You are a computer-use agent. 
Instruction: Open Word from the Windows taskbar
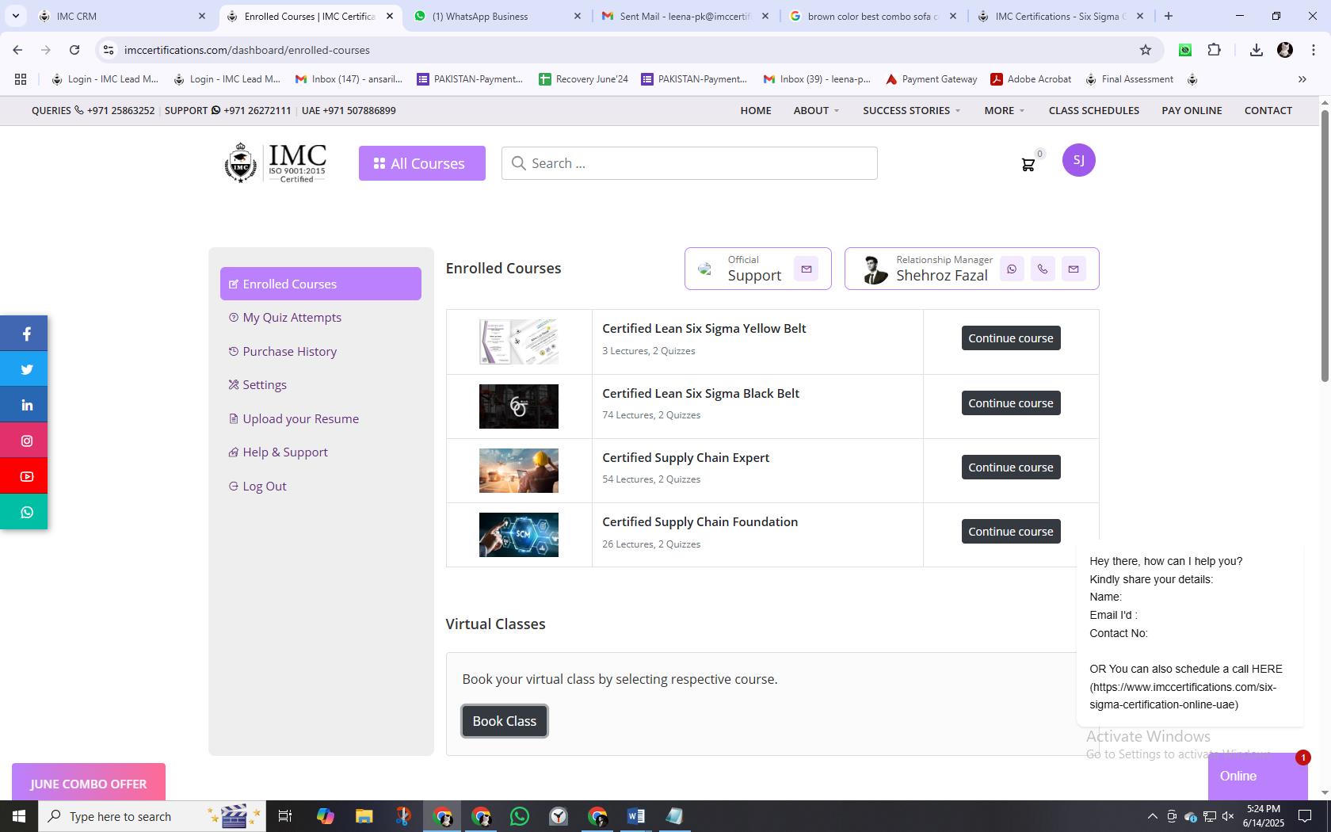tap(636, 816)
